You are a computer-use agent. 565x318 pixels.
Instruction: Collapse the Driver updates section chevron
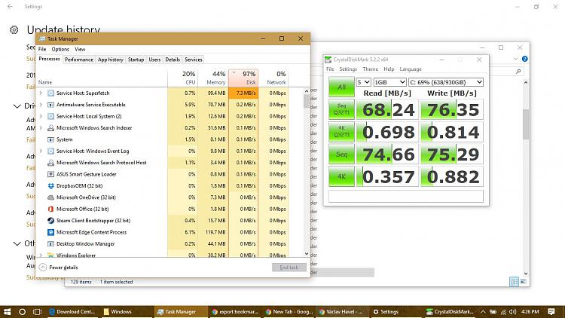(17, 106)
